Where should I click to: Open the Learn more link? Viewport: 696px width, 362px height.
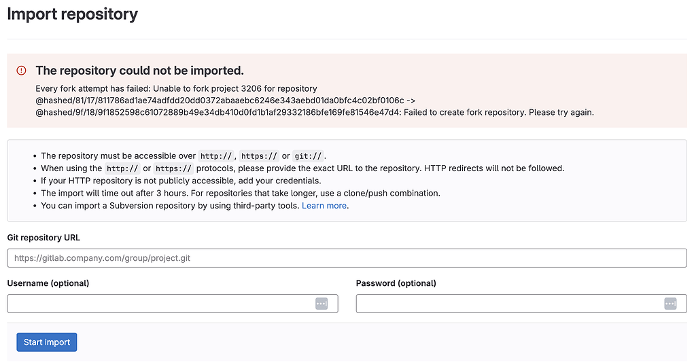pos(324,206)
